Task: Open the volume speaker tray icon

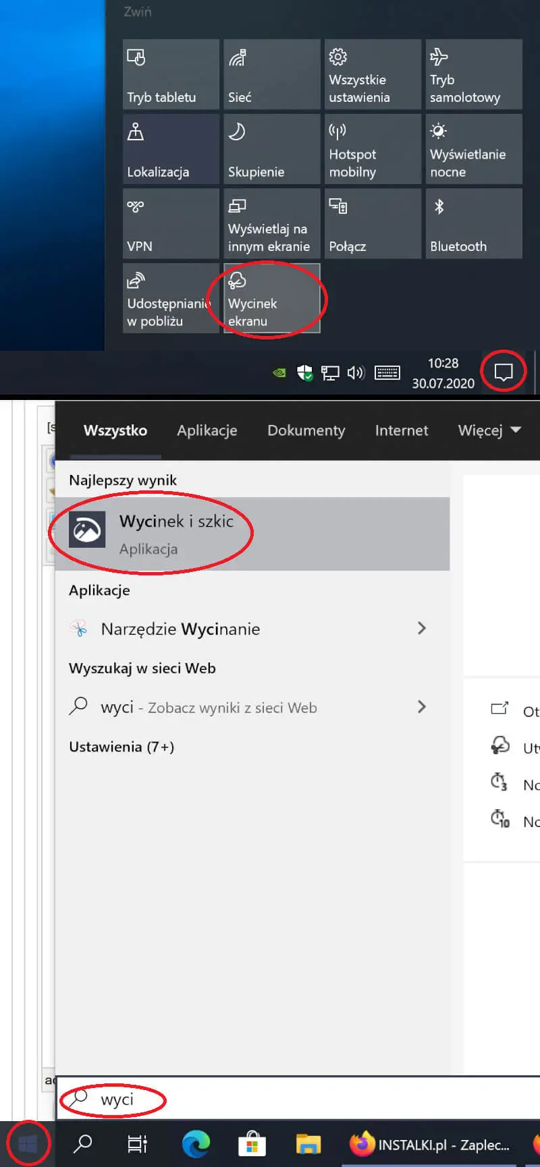Action: [x=356, y=372]
